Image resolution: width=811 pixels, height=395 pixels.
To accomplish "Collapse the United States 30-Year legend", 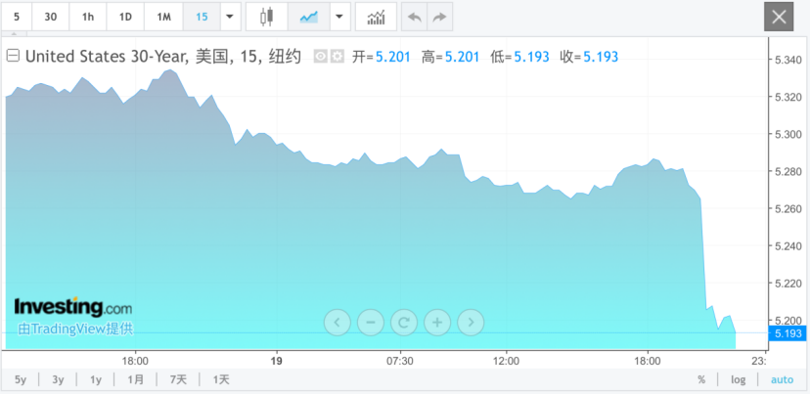I will [13, 56].
